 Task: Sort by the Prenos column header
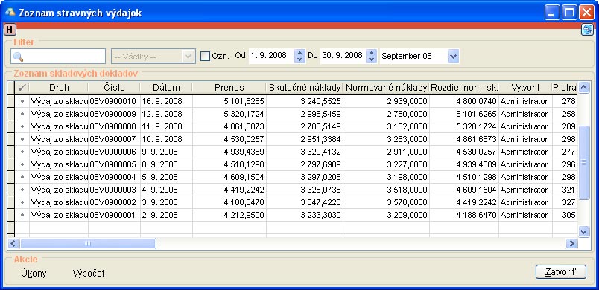[x=229, y=88]
